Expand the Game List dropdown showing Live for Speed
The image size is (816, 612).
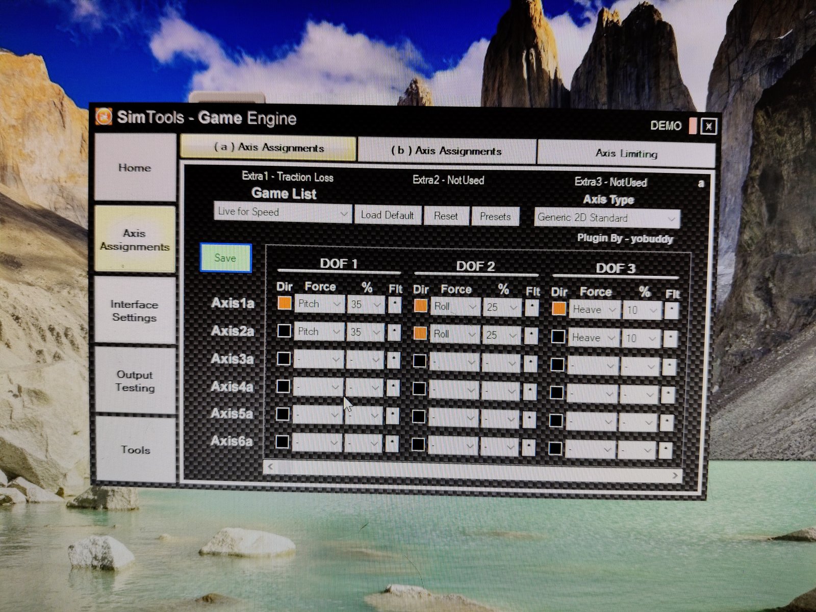tap(283, 212)
